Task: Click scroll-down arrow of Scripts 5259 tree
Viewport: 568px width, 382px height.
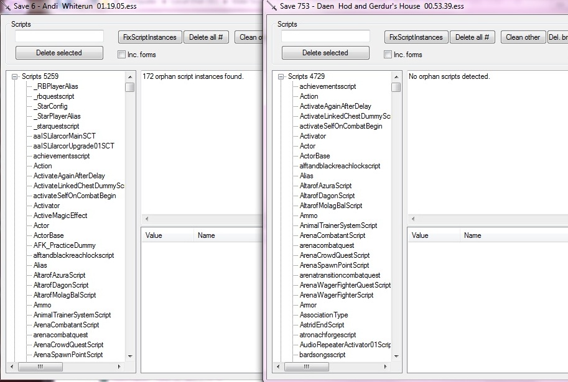Action: pyautogui.click(x=129, y=357)
